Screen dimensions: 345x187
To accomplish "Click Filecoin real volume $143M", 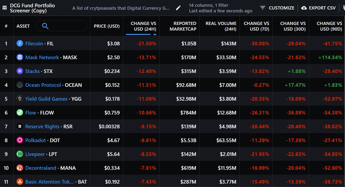I will 229,44.
